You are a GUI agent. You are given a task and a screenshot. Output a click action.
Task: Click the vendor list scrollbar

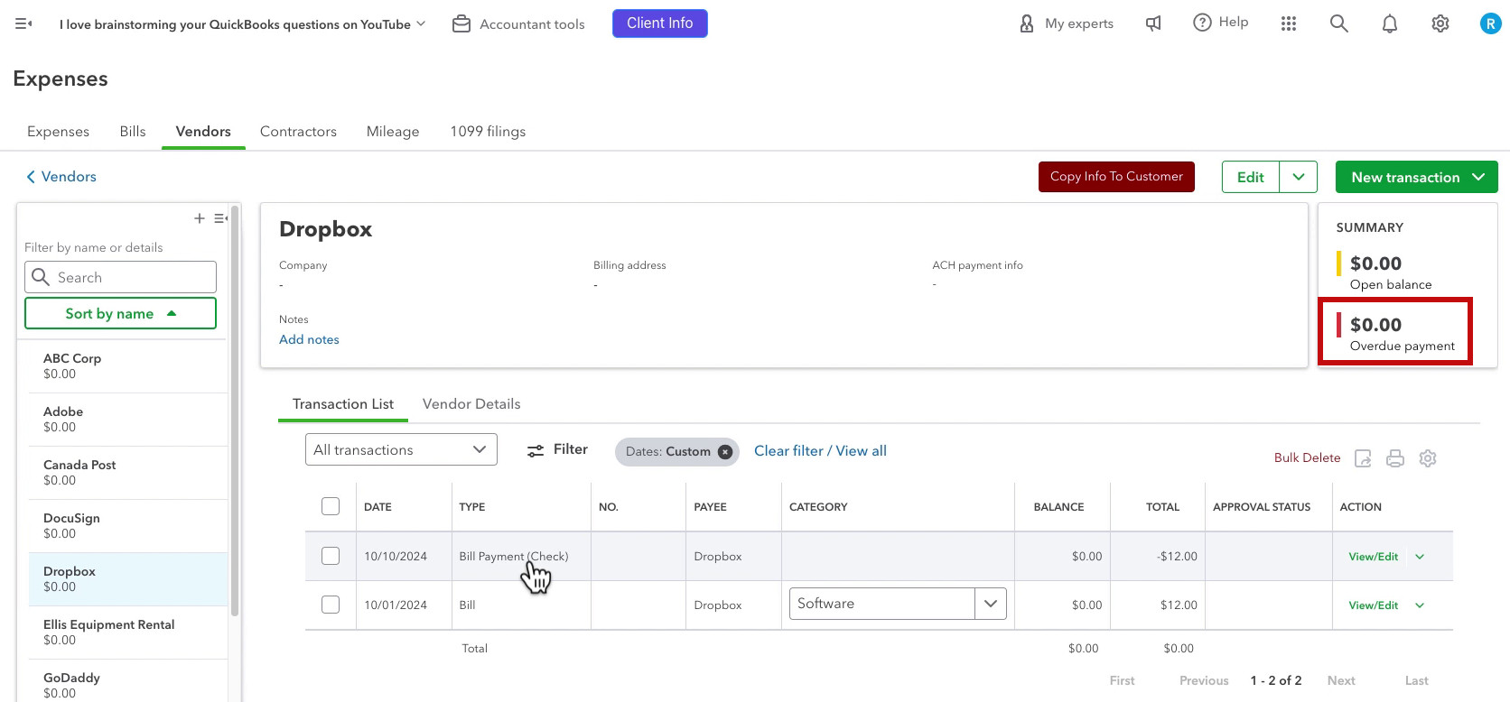click(235, 411)
